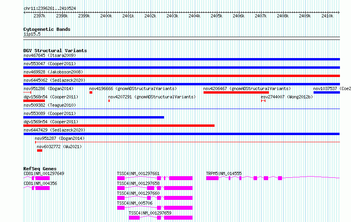Image resolution: width=351 pixels, height=222 pixels.
Task: Select the nsv509382 (Teague2010) label
Action: [50, 105]
